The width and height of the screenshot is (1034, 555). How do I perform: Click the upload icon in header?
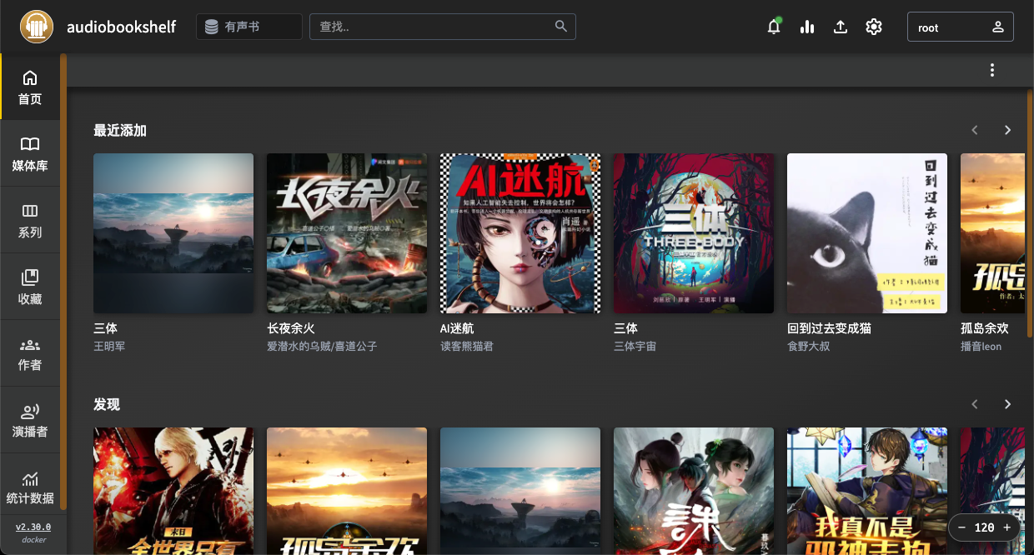tap(841, 27)
